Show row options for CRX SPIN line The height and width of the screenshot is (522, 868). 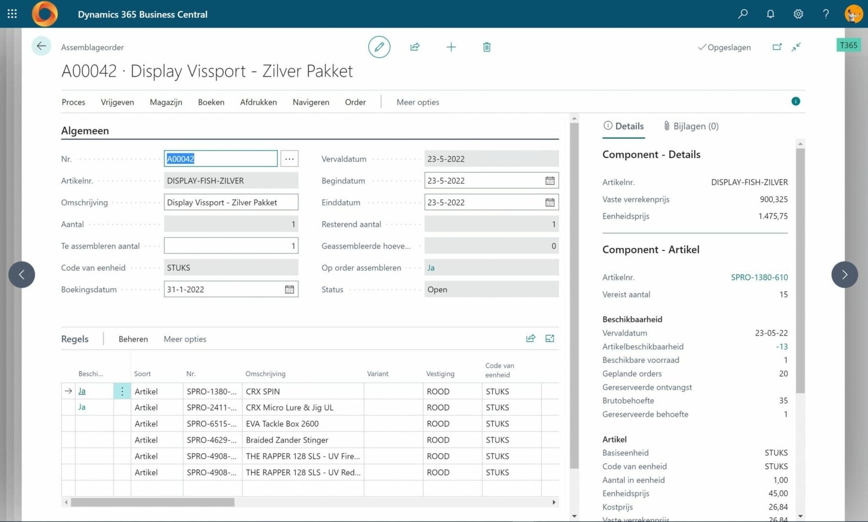[122, 391]
